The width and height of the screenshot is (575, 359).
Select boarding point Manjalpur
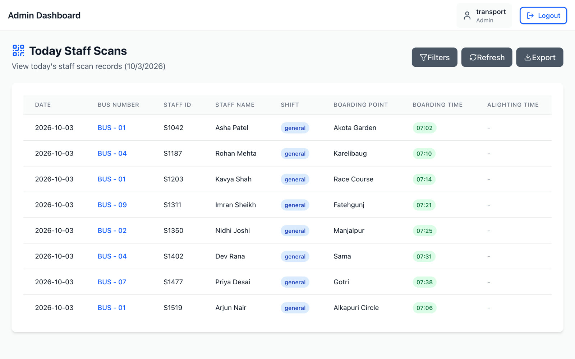349,231
